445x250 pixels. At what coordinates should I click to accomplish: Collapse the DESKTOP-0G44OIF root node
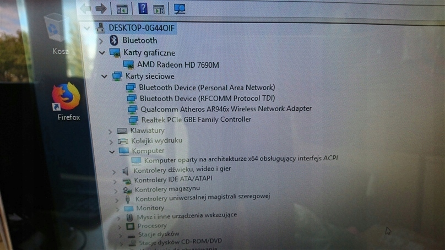[x=87, y=28]
